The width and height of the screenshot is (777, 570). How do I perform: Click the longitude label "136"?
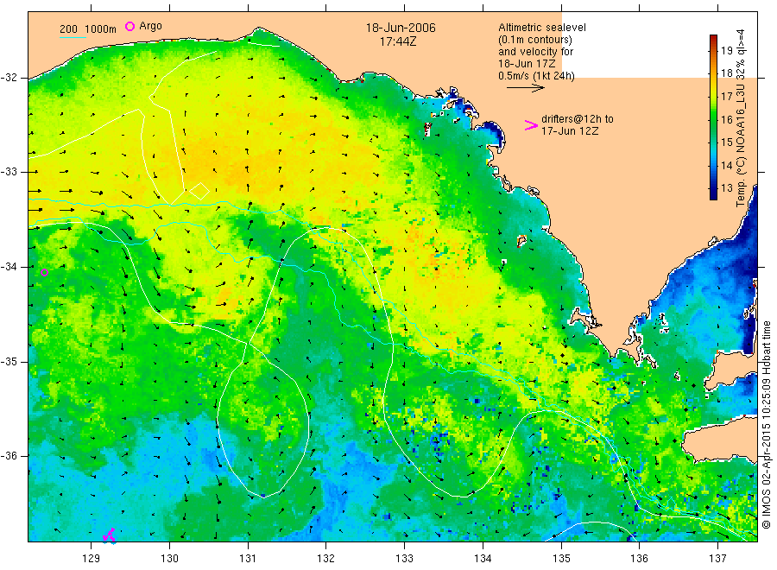tap(639, 559)
